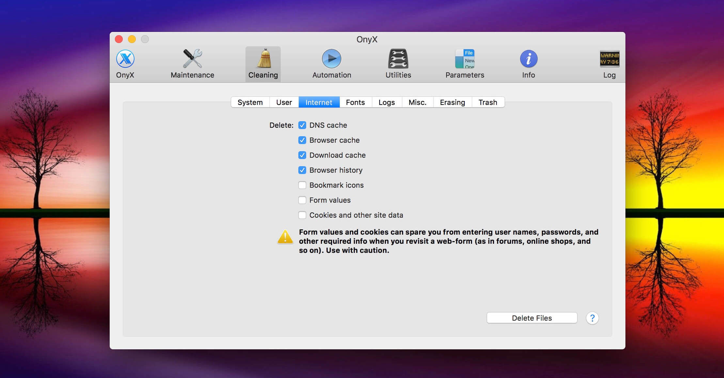This screenshot has width=724, height=378.
Task: Toggle the Browser history checkbox
Action: click(x=302, y=170)
